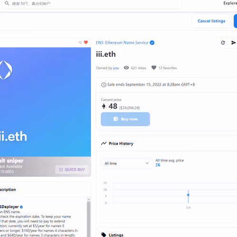The height and width of the screenshot is (237, 237).
Task: Click the eye views icon
Action: (126, 68)
